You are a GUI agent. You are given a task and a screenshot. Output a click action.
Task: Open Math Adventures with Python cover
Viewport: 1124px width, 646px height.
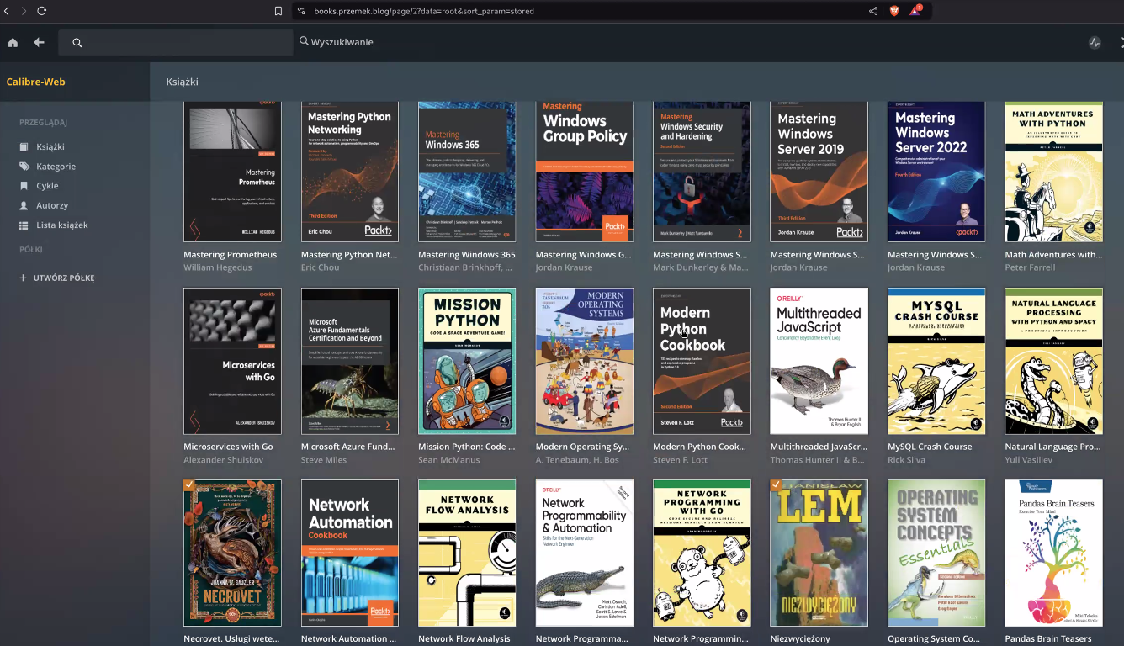[x=1053, y=172]
